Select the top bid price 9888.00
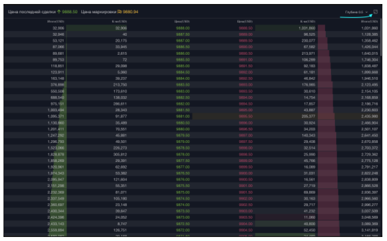387x241 pixels. tap(183, 28)
